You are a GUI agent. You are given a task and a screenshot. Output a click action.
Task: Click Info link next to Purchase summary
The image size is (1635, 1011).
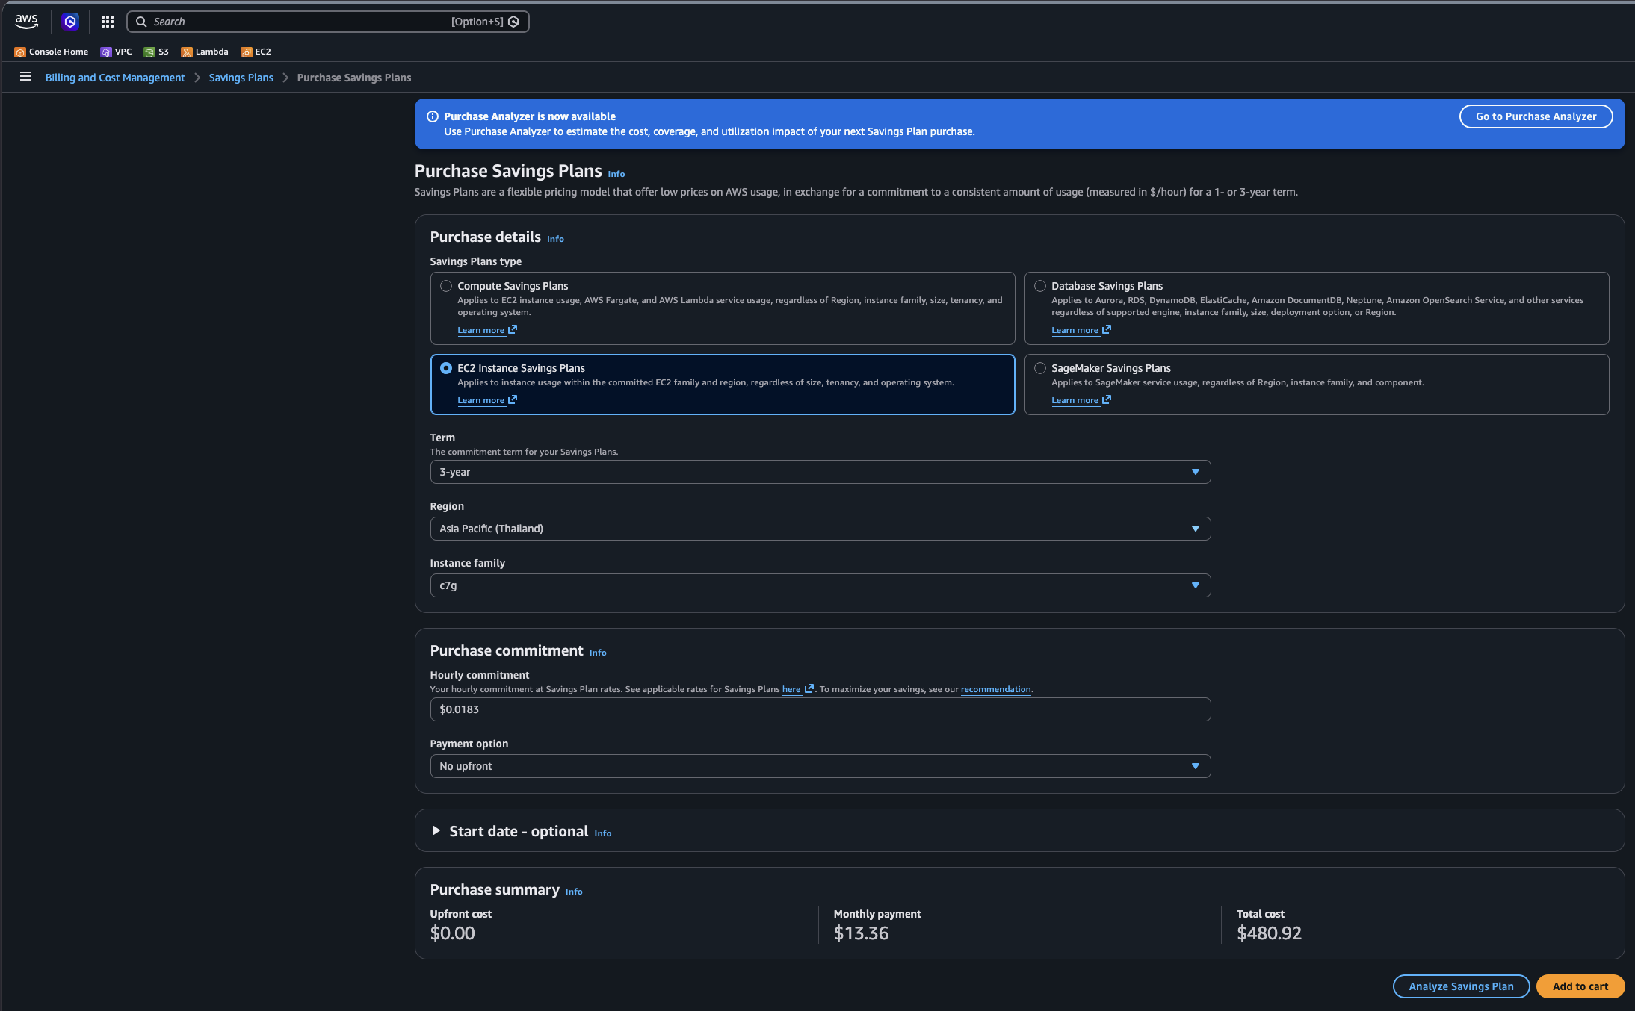(x=574, y=892)
